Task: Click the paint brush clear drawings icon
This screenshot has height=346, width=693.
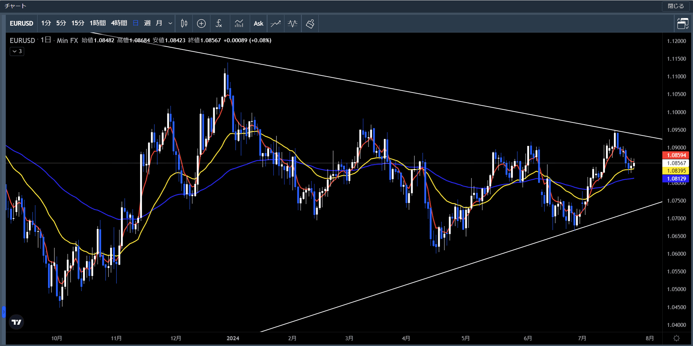Action: click(310, 23)
